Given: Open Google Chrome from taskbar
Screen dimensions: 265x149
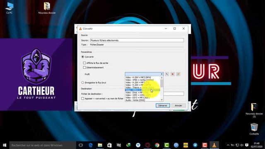Looking at the screenshot, I should (157, 145).
